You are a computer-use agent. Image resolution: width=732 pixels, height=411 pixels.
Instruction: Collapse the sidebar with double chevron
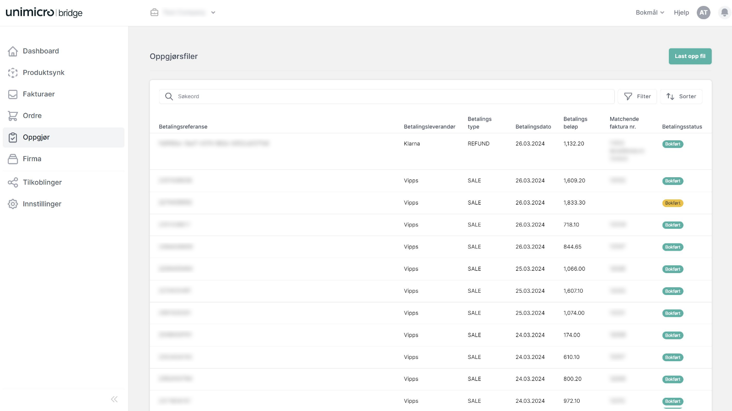tap(114, 399)
